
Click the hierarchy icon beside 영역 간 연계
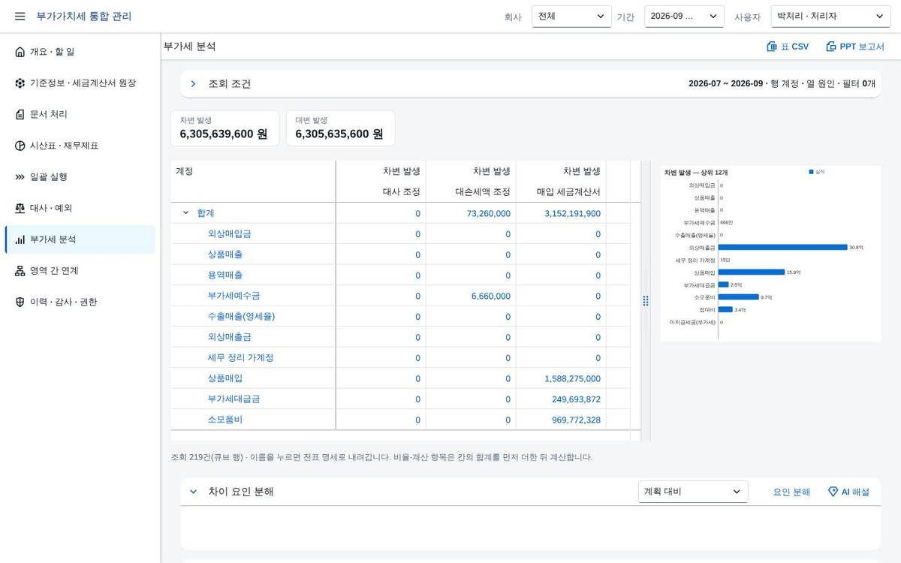pos(20,271)
